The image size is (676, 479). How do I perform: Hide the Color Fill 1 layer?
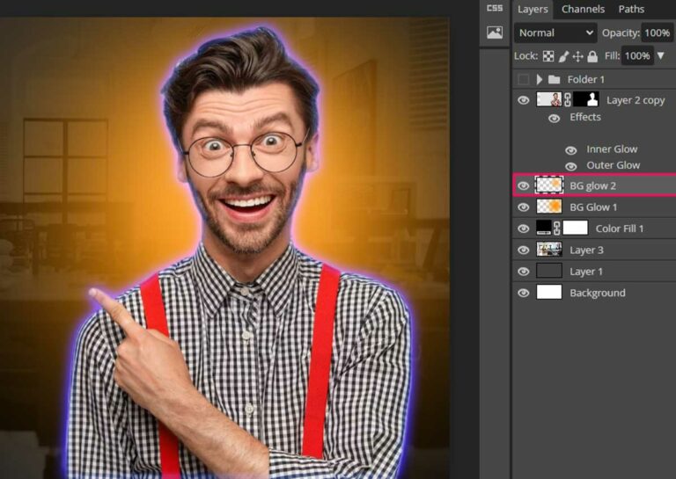[523, 229]
